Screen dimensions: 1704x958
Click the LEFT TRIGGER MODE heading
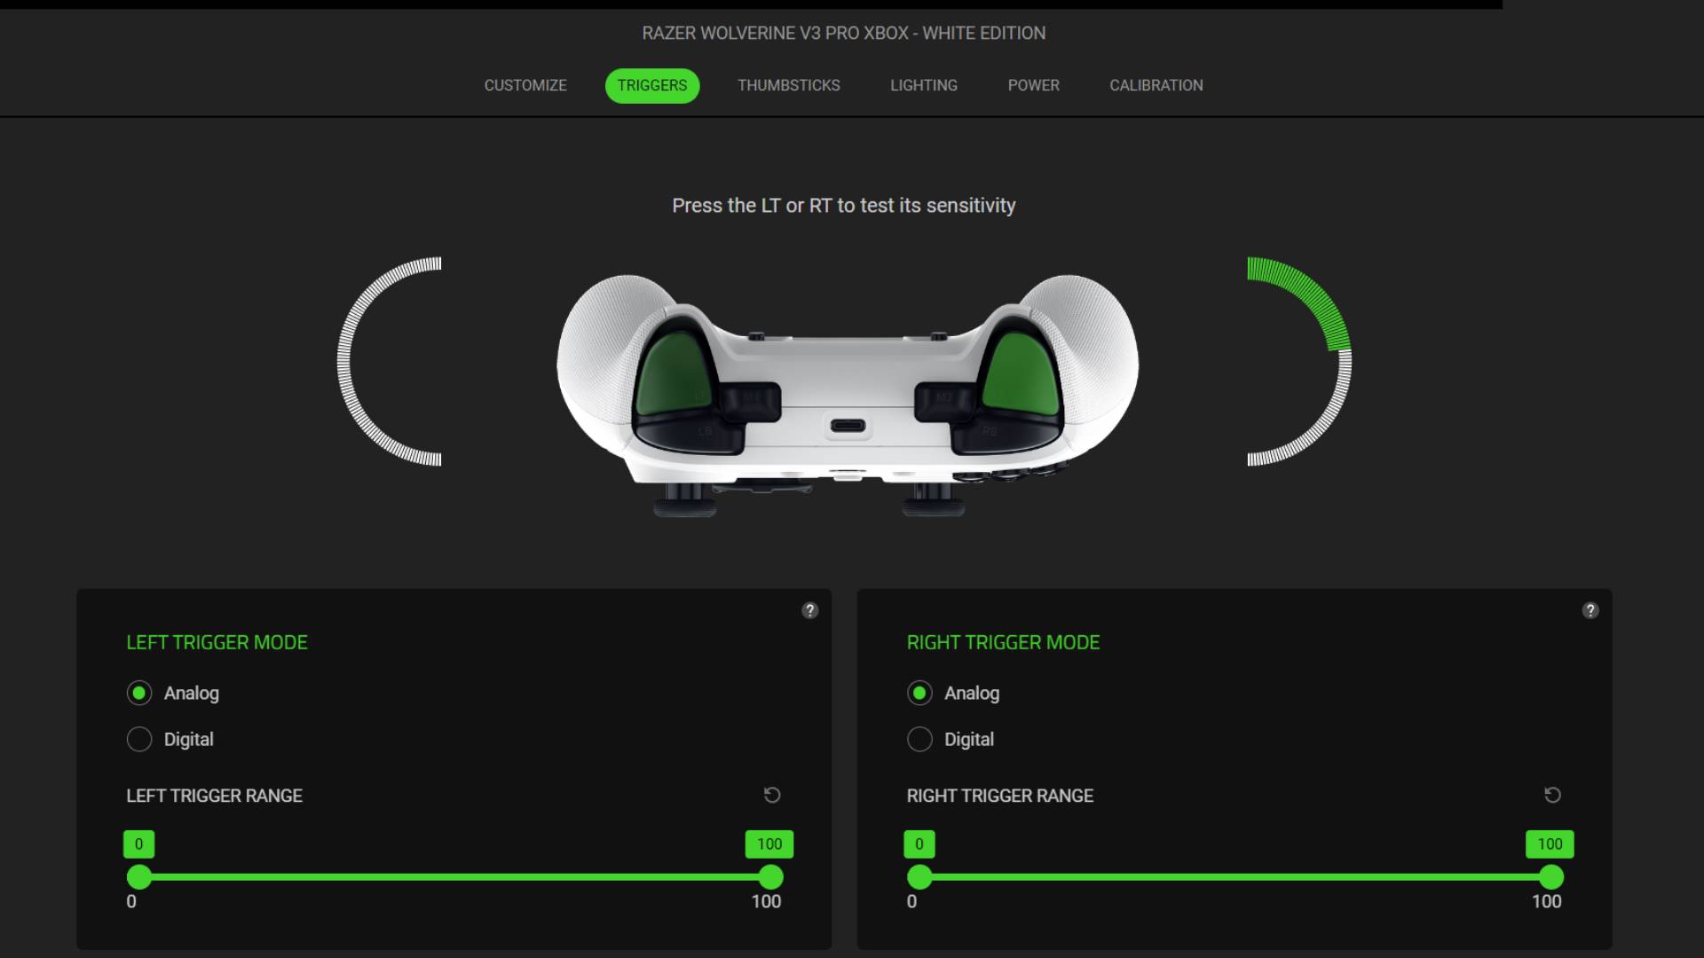click(x=217, y=642)
